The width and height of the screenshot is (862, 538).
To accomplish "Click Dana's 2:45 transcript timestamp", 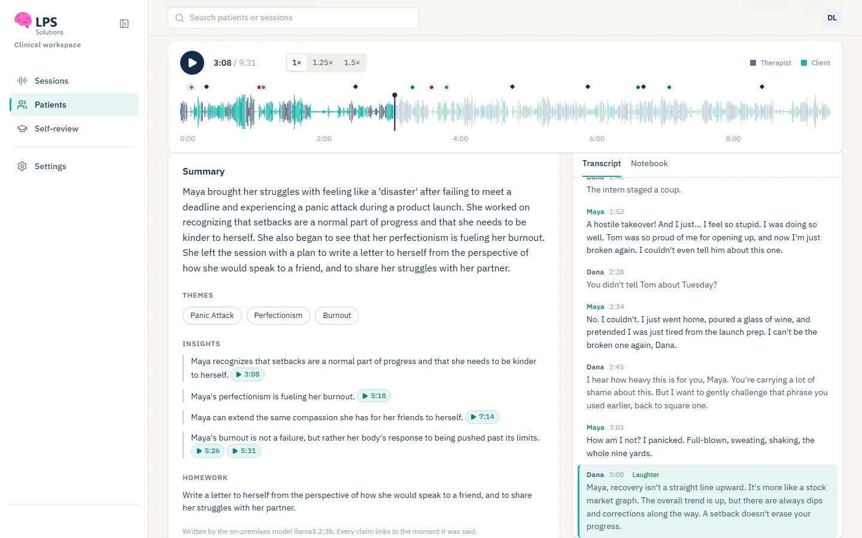I will coord(617,367).
